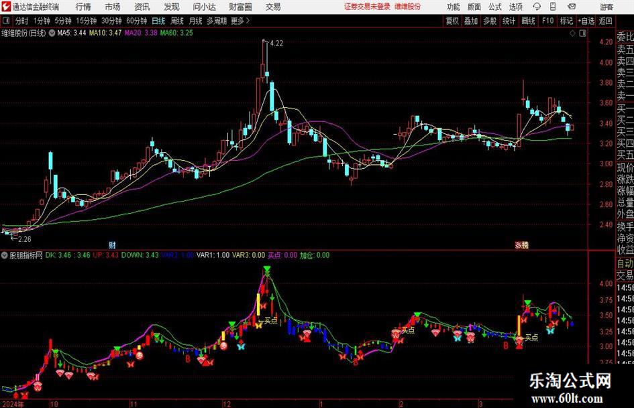Switch to 周线 weekly period
The width and height of the screenshot is (634, 408).
click(177, 21)
